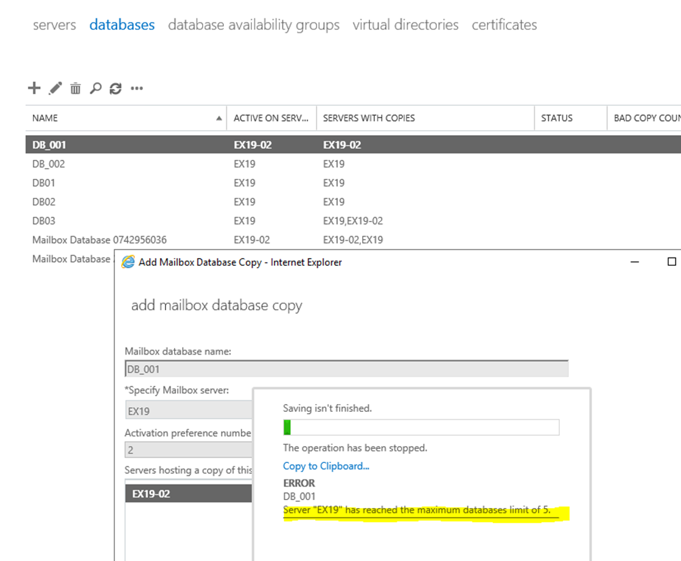Select the DB01 database row
This screenshot has height=561, width=681.
pyautogui.click(x=353, y=183)
